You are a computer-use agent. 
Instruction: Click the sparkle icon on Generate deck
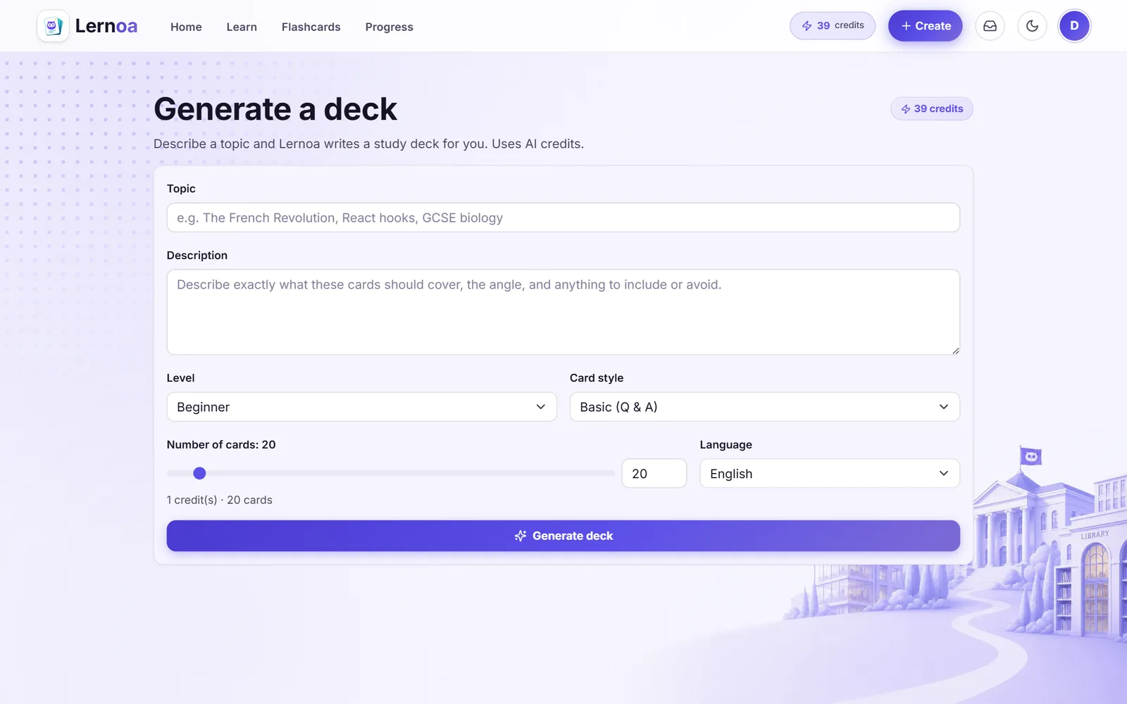click(x=521, y=536)
